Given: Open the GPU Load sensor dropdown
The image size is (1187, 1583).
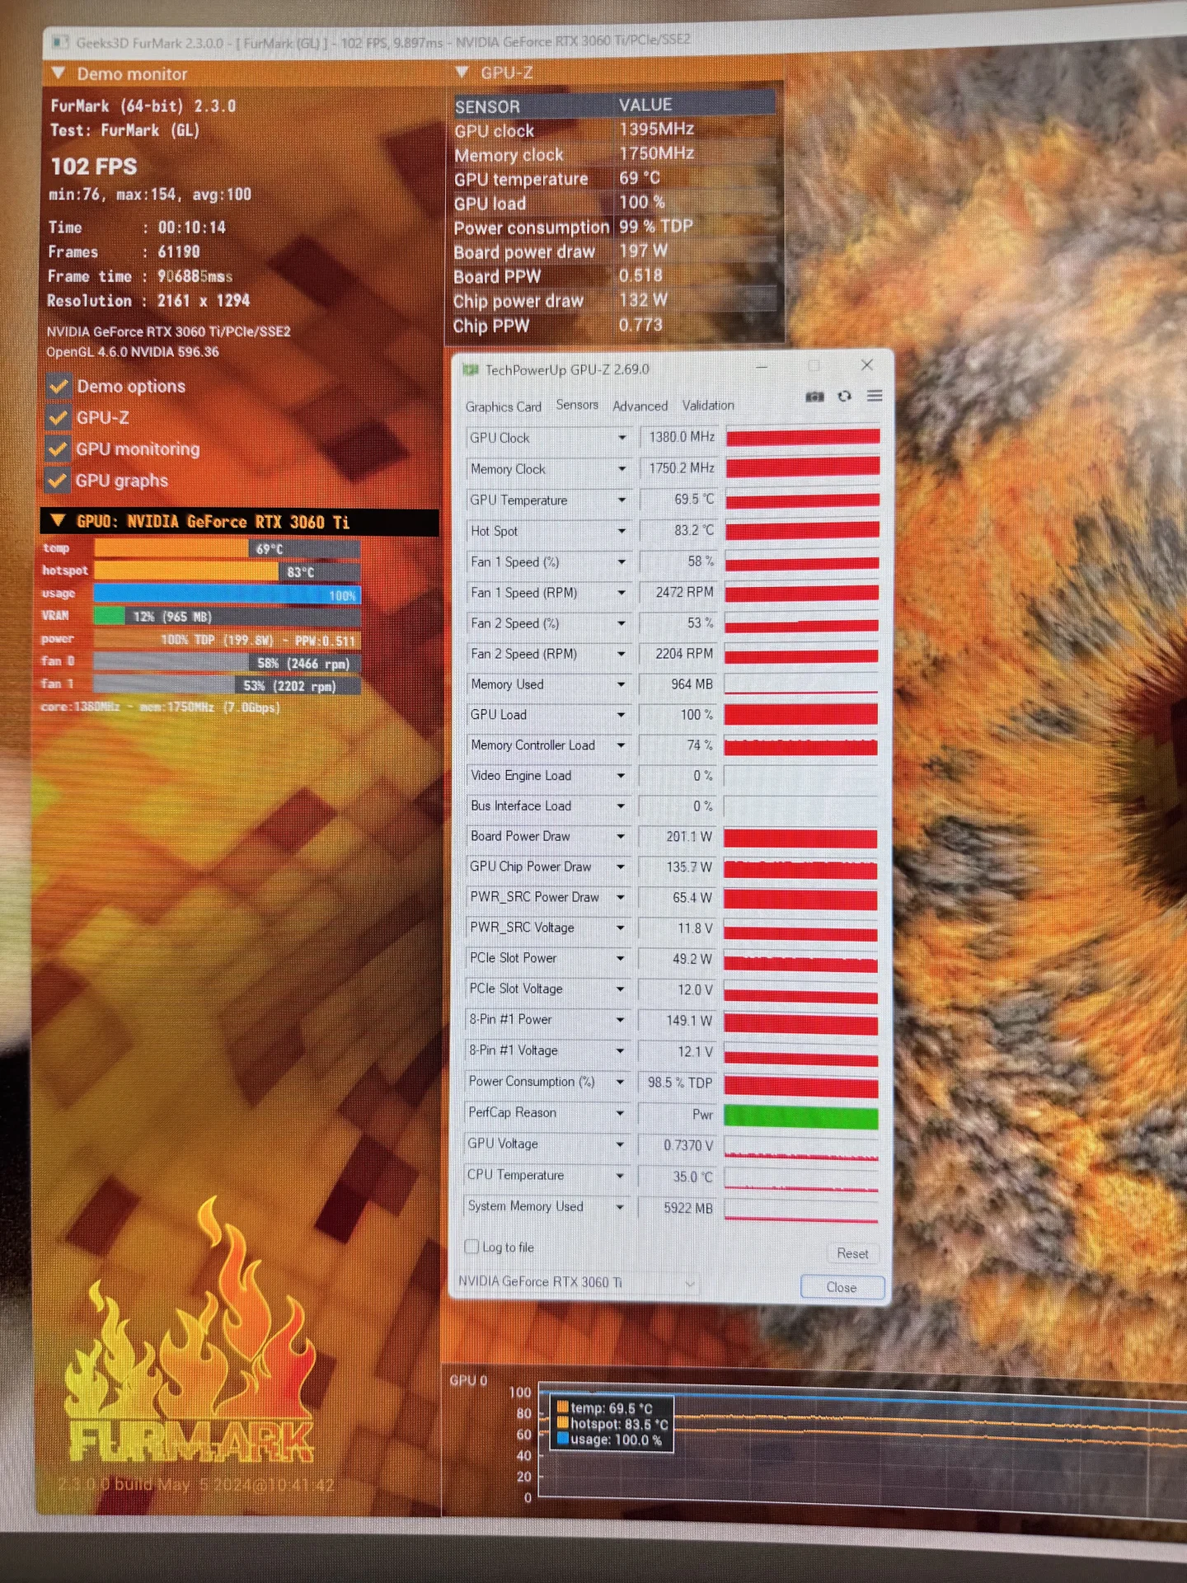Looking at the screenshot, I should pos(622,715).
